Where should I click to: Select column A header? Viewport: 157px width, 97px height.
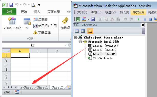coord(20,51)
